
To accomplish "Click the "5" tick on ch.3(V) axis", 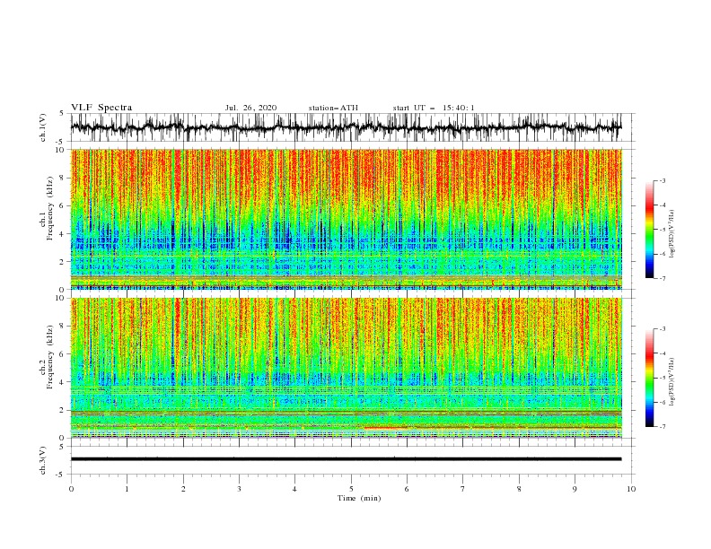I will pos(62,447).
